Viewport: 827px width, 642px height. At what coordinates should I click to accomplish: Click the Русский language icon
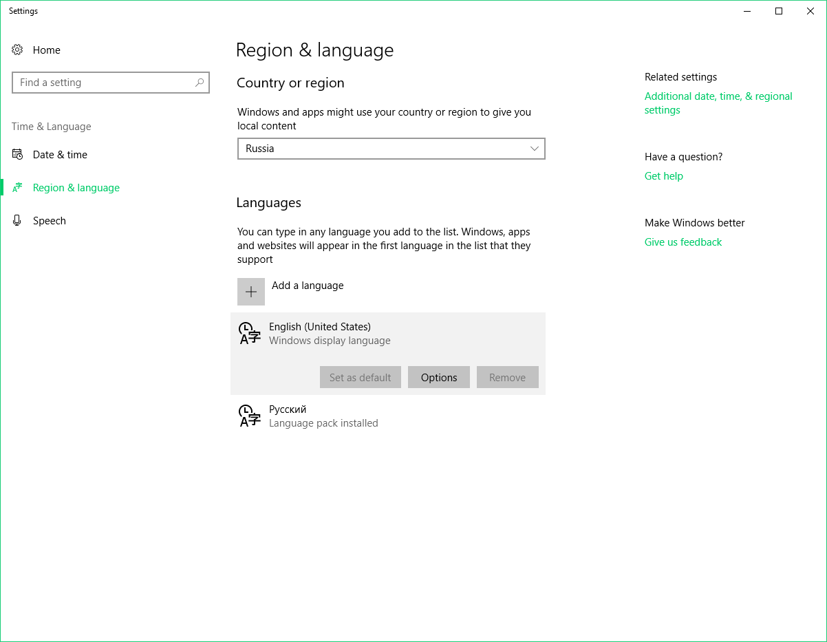coord(250,416)
